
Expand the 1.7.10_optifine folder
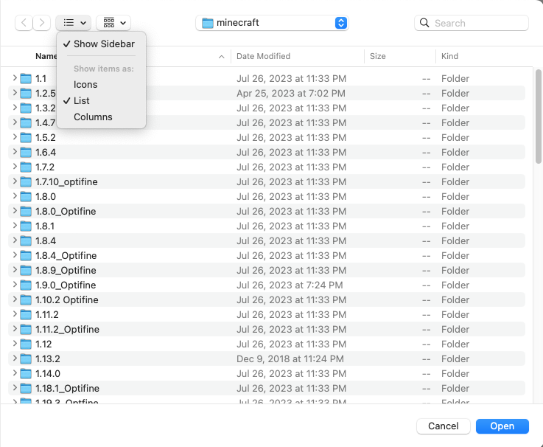pyautogui.click(x=15, y=181)
